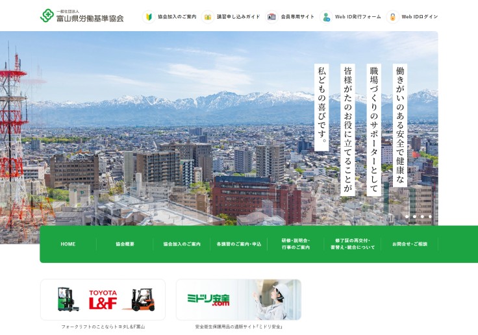478x335 pixels.
Task: Open the 各講習のご案内・申込 menu item
Action: point(239,244)
